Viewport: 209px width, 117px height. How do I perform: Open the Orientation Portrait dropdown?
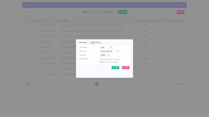click(105, 55)
